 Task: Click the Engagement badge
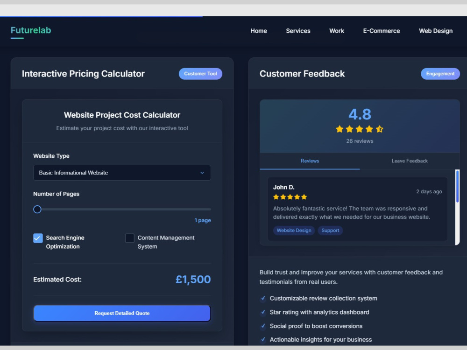440,74
